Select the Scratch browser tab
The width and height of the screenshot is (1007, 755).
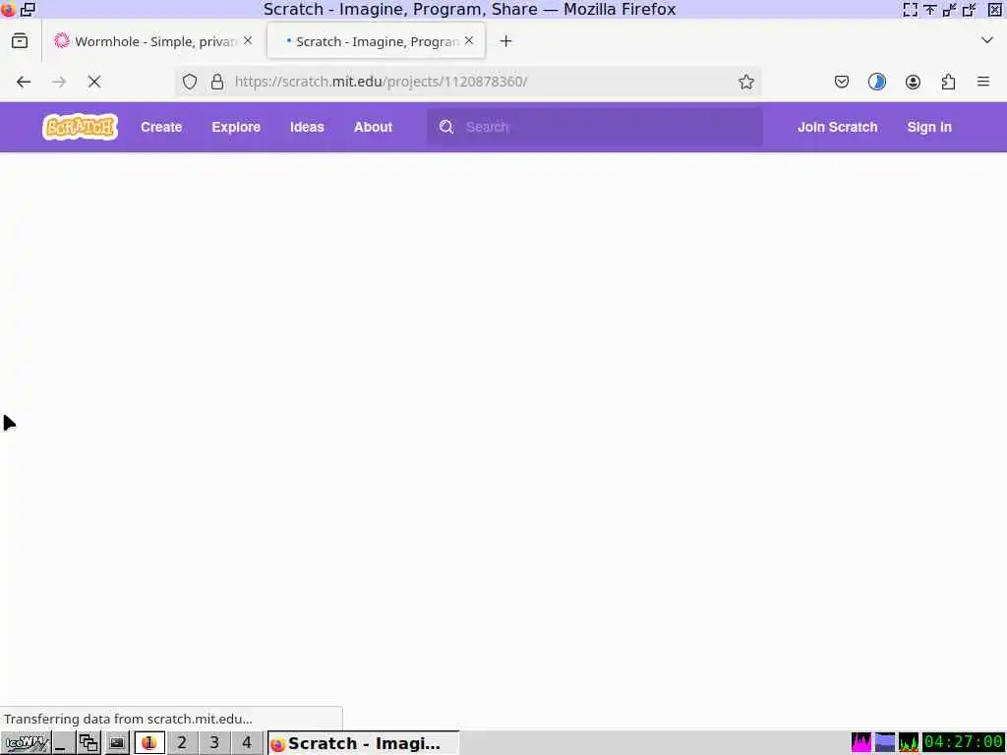point(377,41)
